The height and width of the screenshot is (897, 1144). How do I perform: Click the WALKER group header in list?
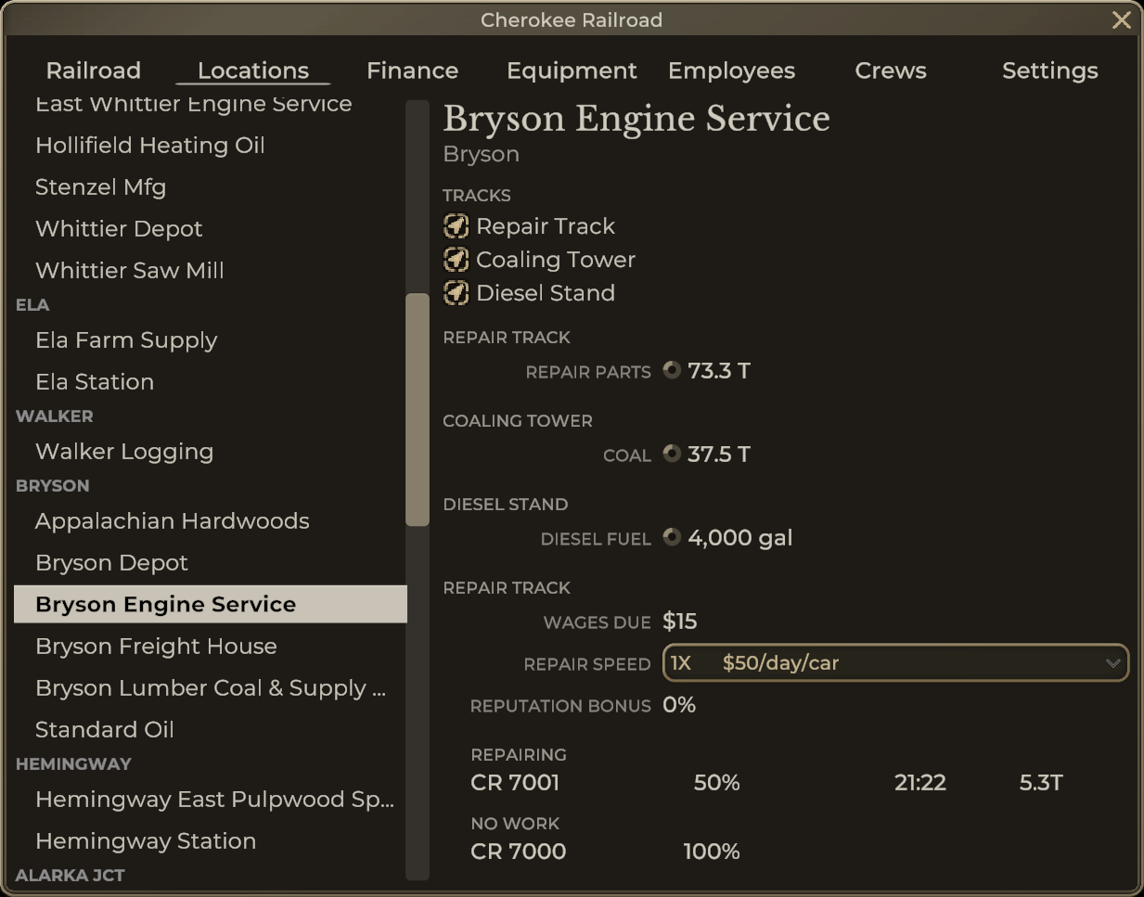click(55, 416)
